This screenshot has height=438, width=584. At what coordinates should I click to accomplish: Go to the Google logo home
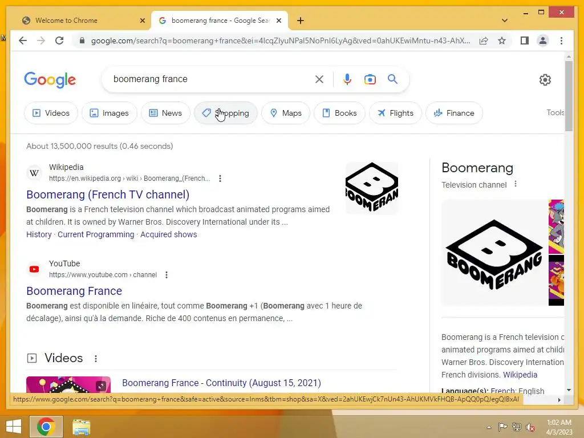click(50, 80)
